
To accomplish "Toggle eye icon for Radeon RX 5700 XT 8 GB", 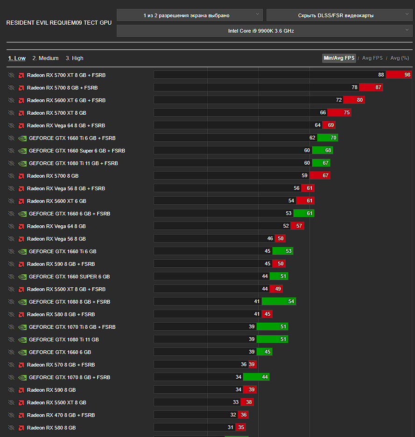I will [x=11, y=113].
